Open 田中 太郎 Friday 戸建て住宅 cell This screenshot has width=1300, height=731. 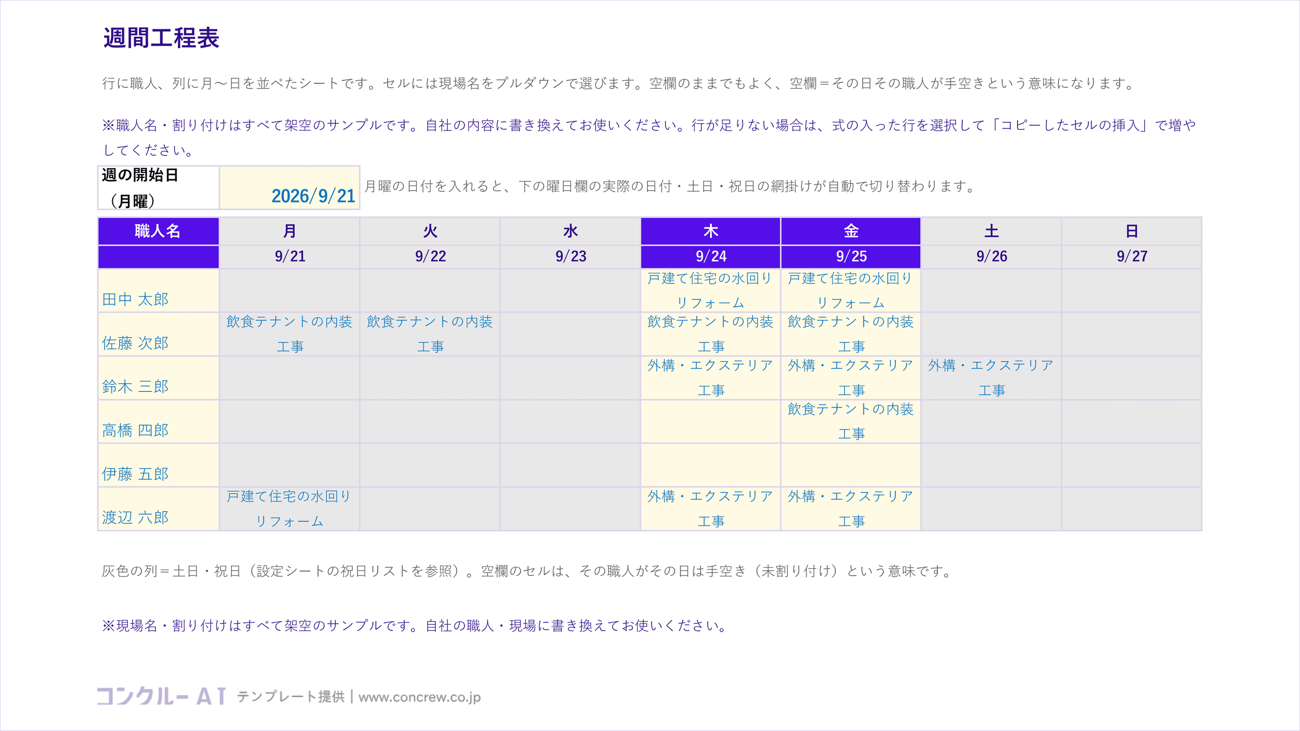pyautogui.click(x=851, y=290)
